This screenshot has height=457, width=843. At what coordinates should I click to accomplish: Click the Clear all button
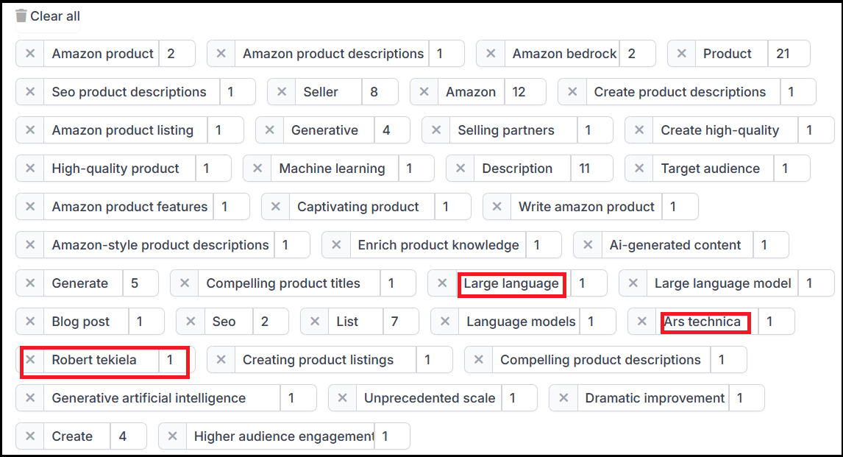pos(55,15)
